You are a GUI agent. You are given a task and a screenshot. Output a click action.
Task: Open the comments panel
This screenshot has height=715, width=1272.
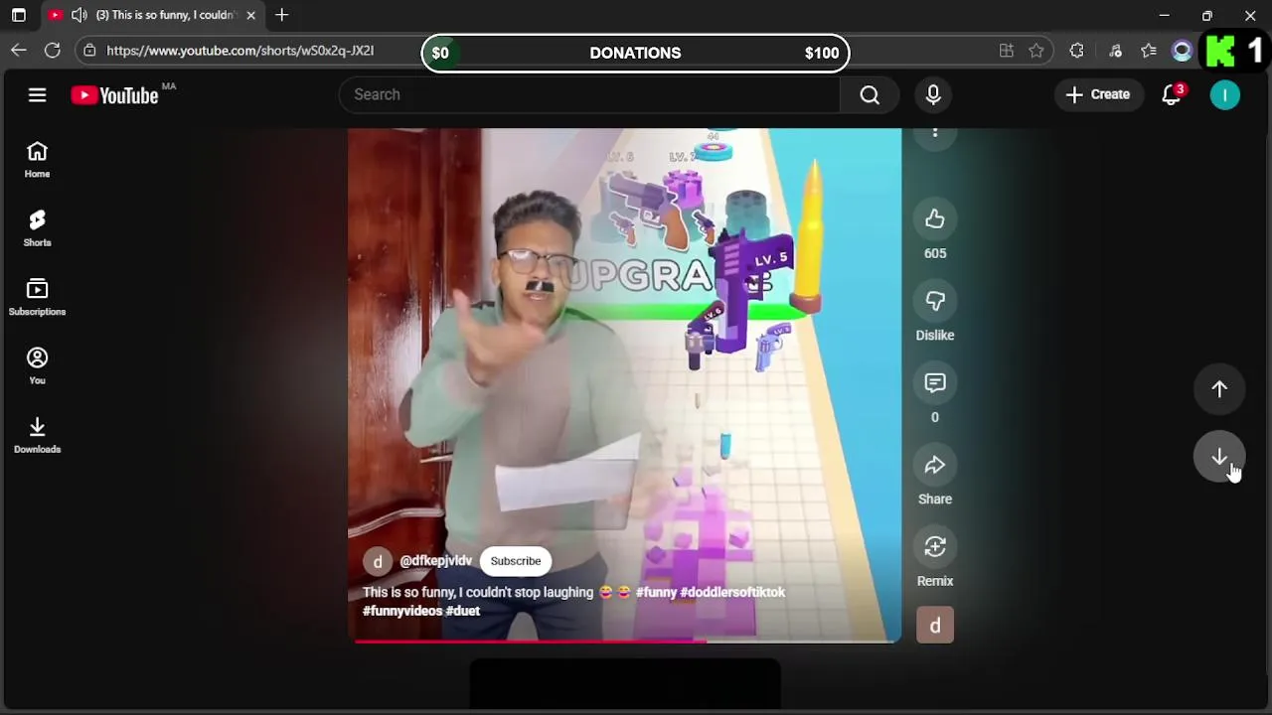(x=935, y=383)
